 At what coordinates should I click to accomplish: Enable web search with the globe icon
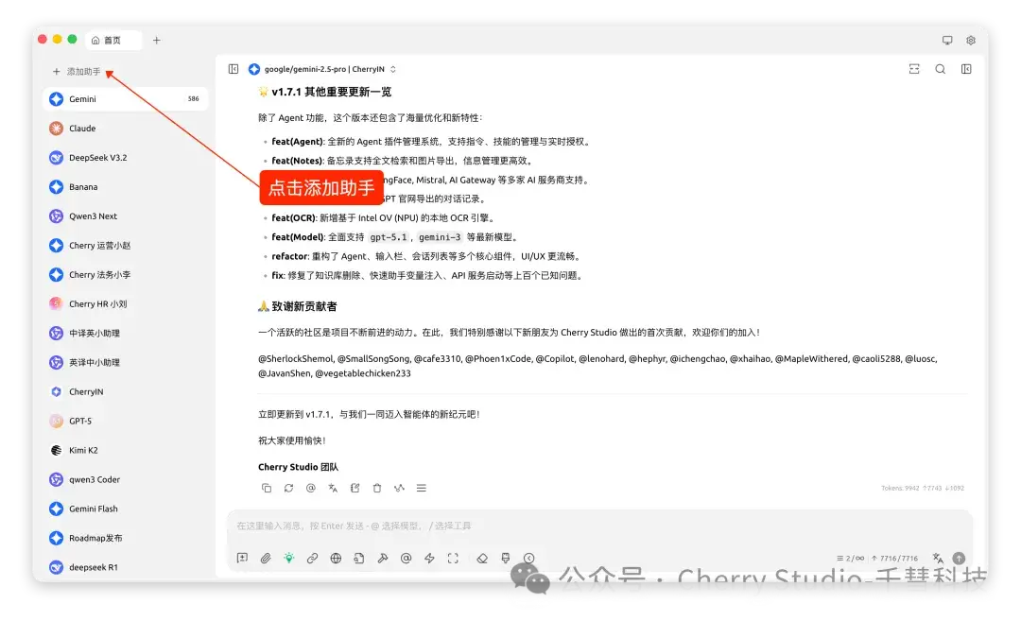(335, 558)
